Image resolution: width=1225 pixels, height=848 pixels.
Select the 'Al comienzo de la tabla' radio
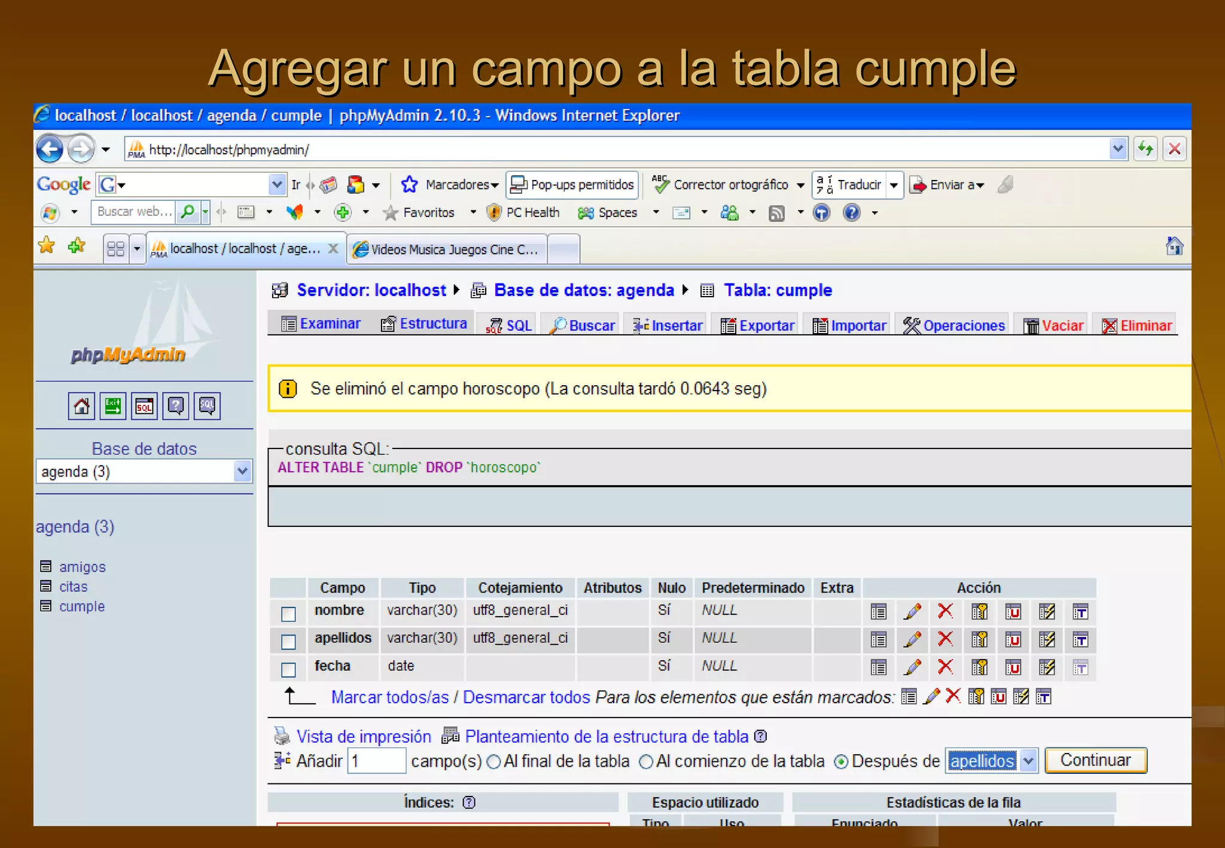coord(646,762)
